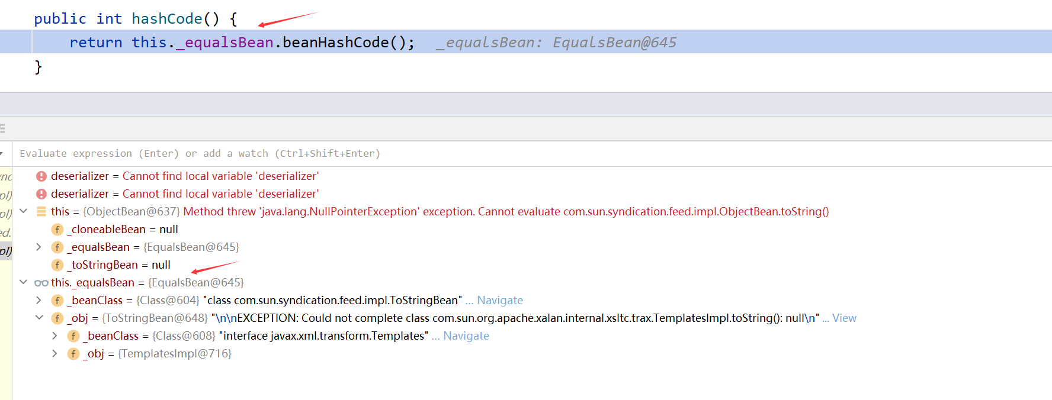Expand the _obj TemplatesImpl@716 node
Viewport: 1052px width, 400px height.
(54, 353)
